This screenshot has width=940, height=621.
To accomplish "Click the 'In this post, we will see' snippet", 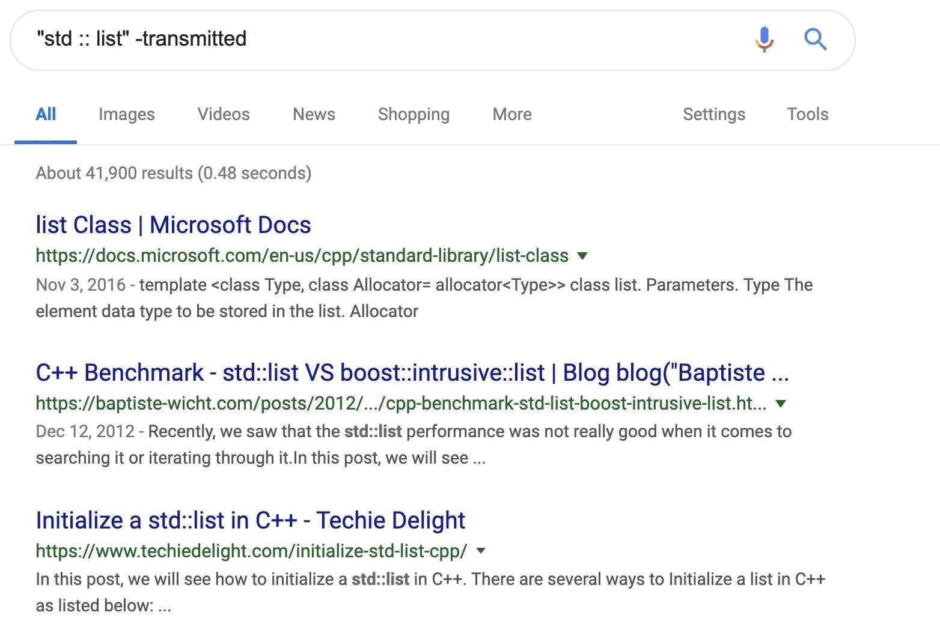I will pos(430,592).
